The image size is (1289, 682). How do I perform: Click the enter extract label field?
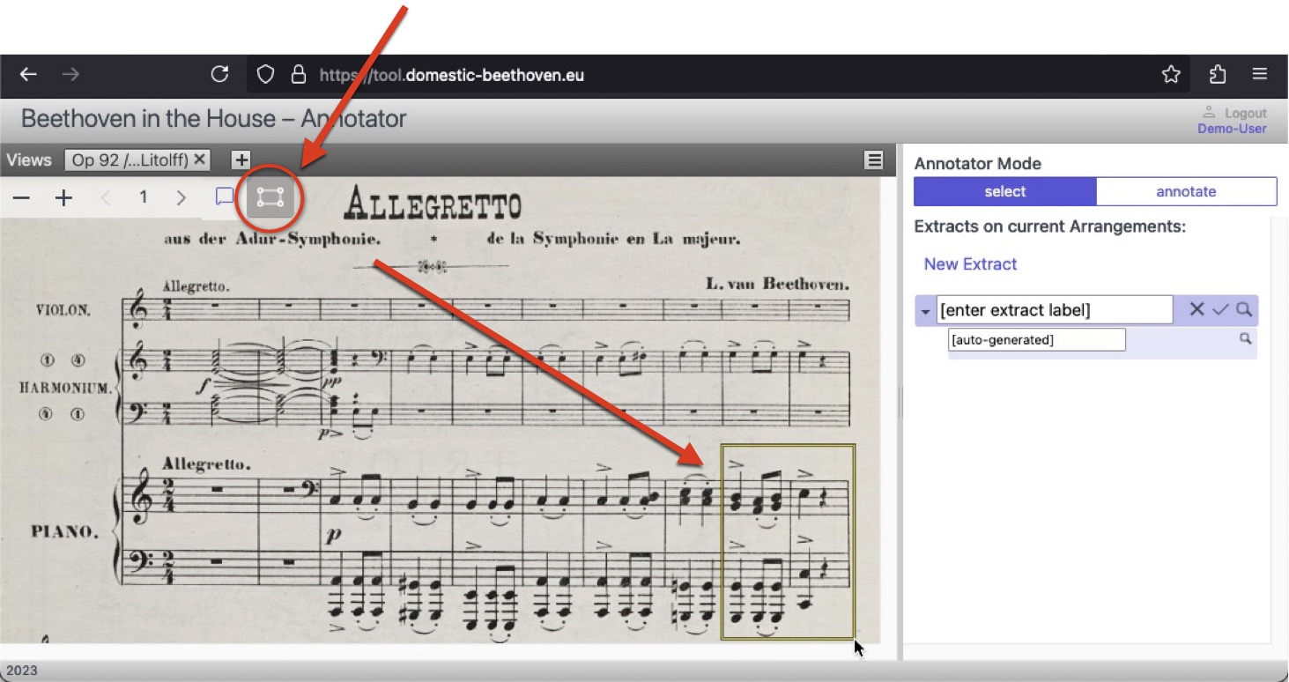coord(1055,310)
